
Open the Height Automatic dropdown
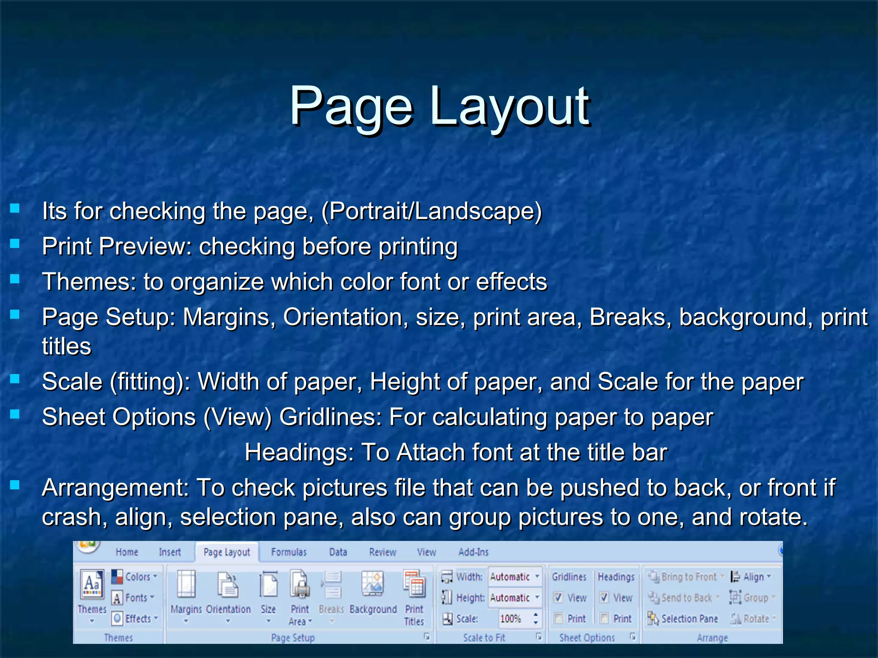coord(537,598)
